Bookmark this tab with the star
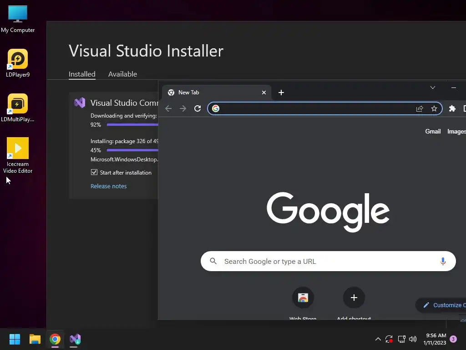This screenshot has height=350, width=466. tap(434, 108)
